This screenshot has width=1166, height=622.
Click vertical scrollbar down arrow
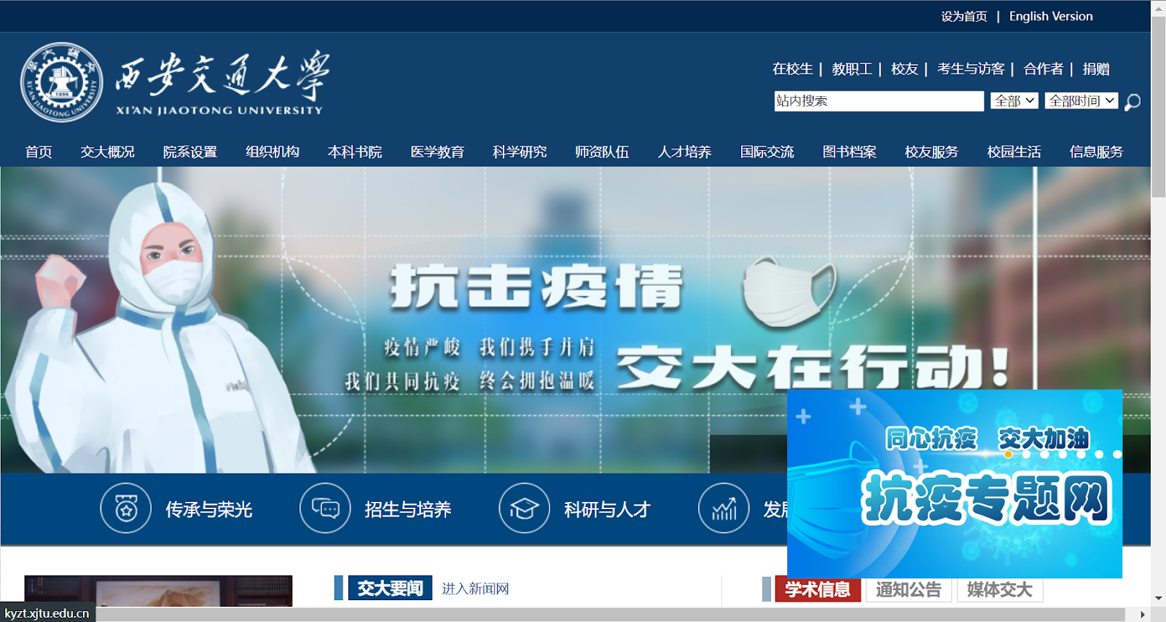[1159, 599]
